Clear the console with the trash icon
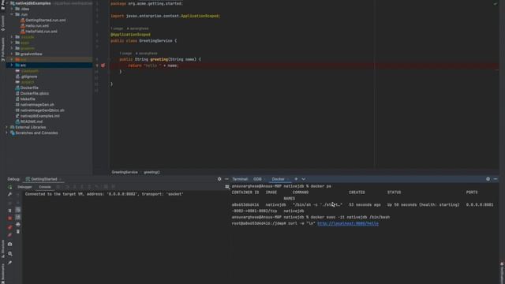This screenshot has width=505, height=284. point(18,232)
